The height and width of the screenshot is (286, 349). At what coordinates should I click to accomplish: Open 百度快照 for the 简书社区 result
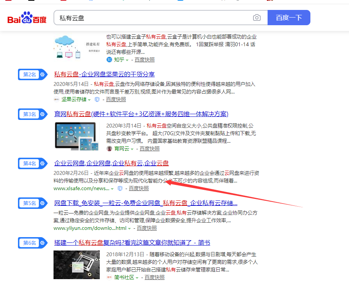(x=154, y=277)
